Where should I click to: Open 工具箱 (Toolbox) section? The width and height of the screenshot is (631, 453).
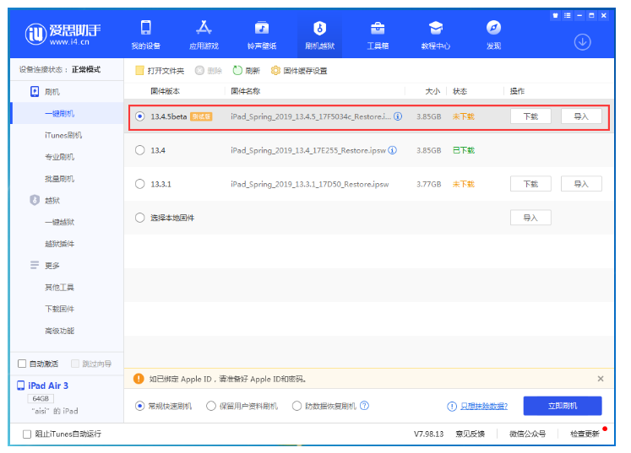click(378, 35)
